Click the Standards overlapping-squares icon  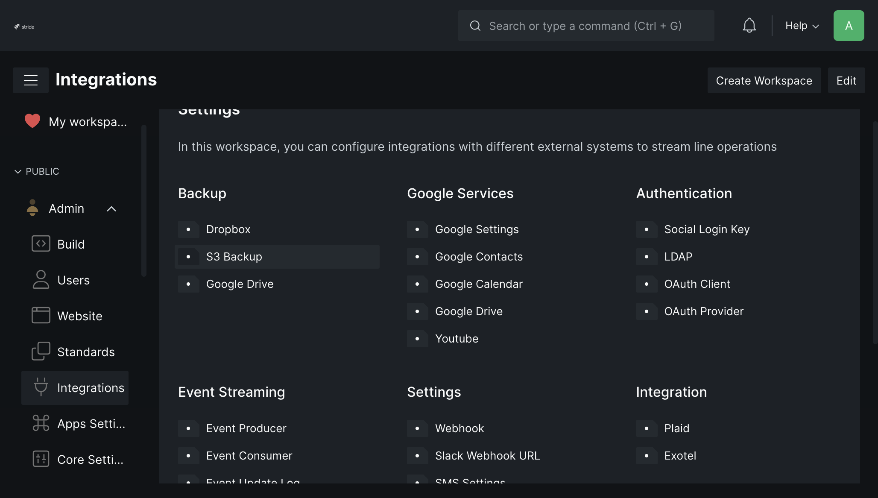(x=41, y=352)
